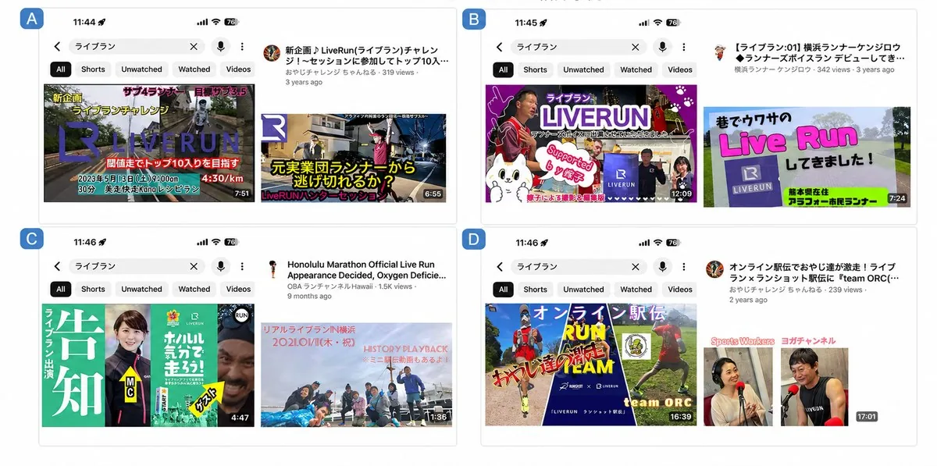Tap ライブラン search field in panel C
The height and width of the screenshot is (466, 937).
click(137, 266)
